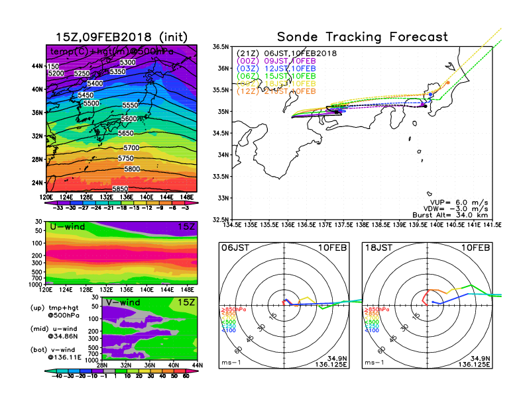
Task: Pick the swatch between 50 and 60 on wind colorbar
Action: [x=180, y=371]
